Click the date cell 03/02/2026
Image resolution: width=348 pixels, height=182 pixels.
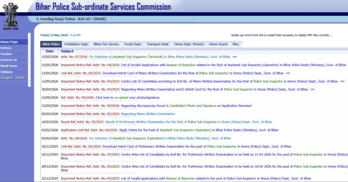tap(50, 130)
